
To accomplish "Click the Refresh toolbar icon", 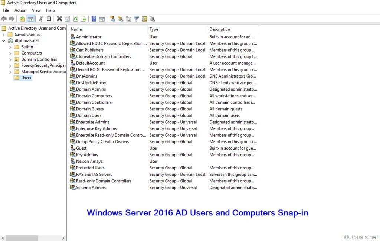I will (75, 19).
